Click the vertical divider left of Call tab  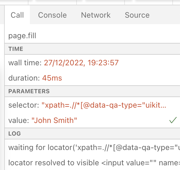pos(4,88)
